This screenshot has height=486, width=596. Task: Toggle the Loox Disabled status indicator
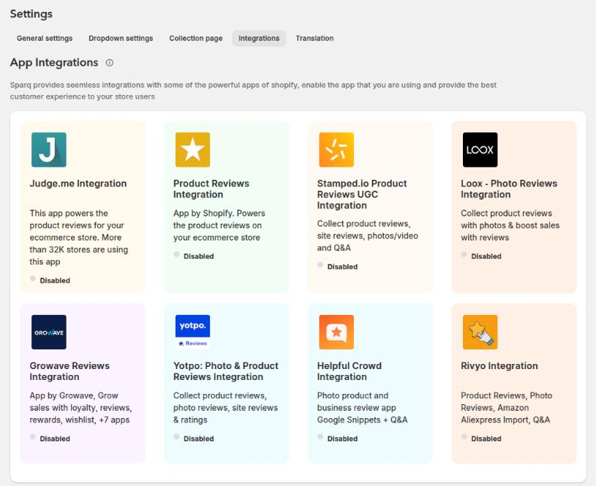[464, 254]
